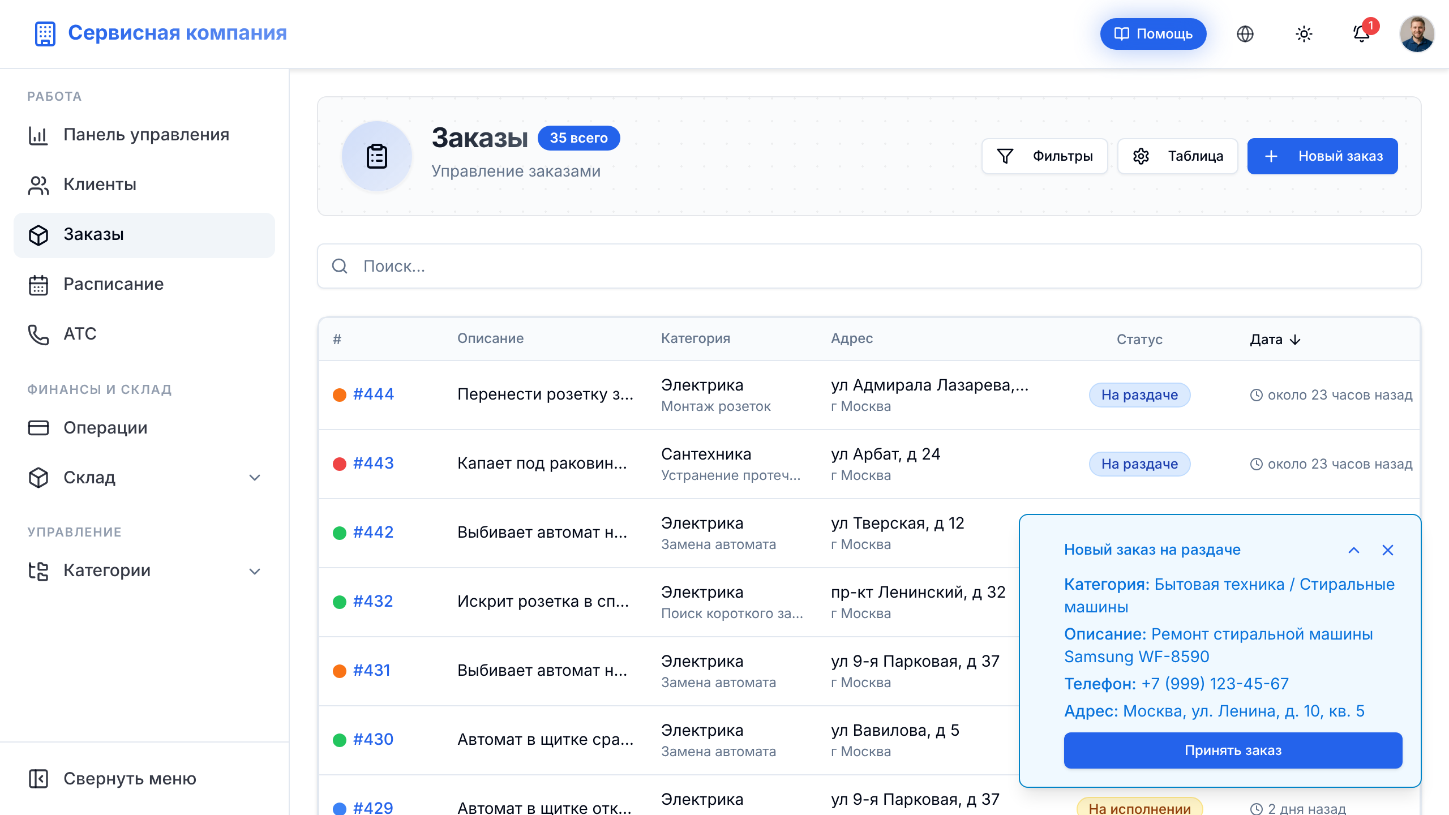1449x815 pixels.
Task: Open order #432 link
Action: click(x=373, y=602)
